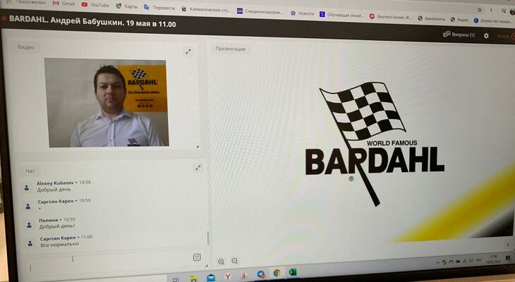
Task: Open the Климатическая сто... bookmark
Action: coord(207,10)
